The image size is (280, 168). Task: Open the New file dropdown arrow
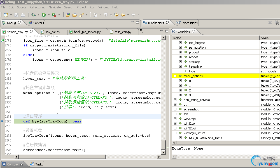coord(11,15)
